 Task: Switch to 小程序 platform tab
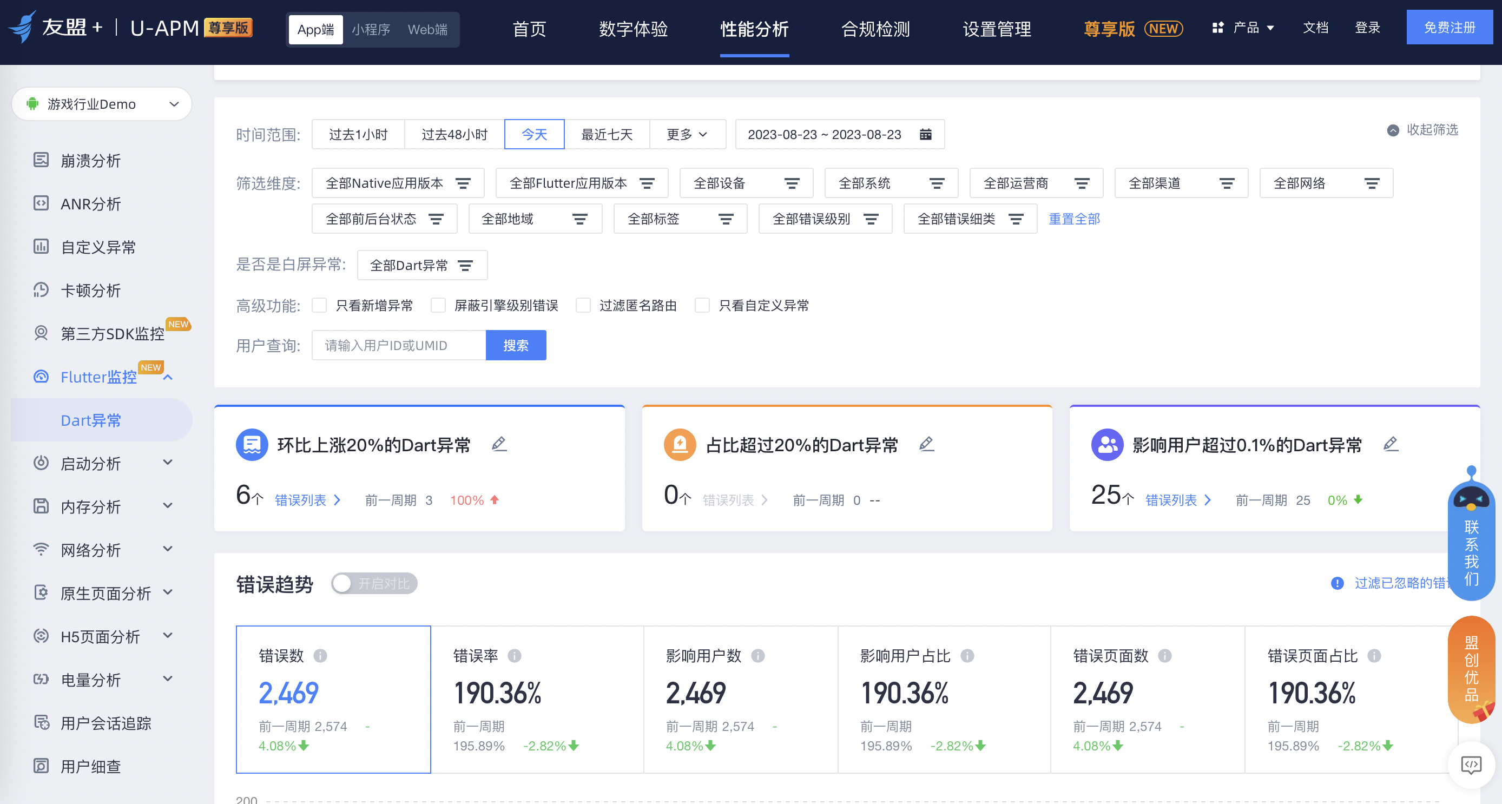pos(371,29)
